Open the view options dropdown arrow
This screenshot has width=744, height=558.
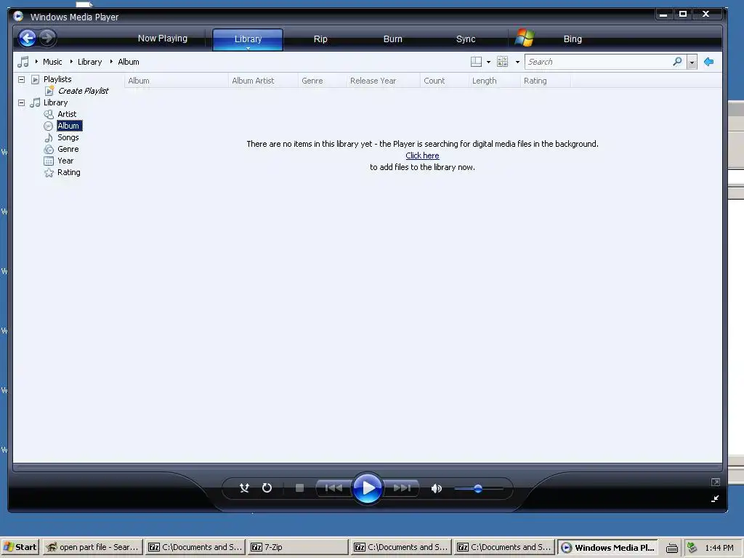click(517, 62)
